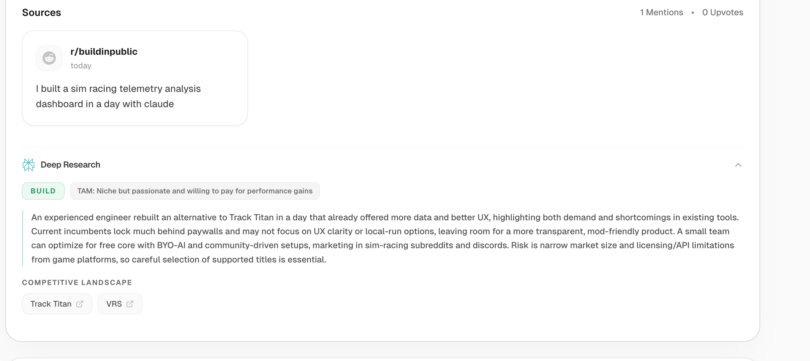Open the r/buildinpublic subreddit name
Image resolution: width=810 pixels, height=361 pixels.
(x=104, y=52)
